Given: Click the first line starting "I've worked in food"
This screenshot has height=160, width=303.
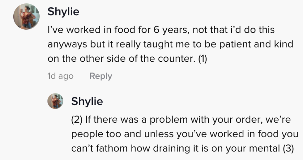Looking at the screenshot, I should [x=161, y=30].
